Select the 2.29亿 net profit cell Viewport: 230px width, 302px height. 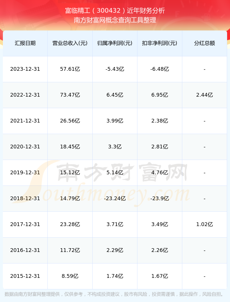coord(115,251)
